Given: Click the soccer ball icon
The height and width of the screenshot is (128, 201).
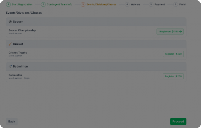Looking at the screenshot, I should [x=10, y=22].
